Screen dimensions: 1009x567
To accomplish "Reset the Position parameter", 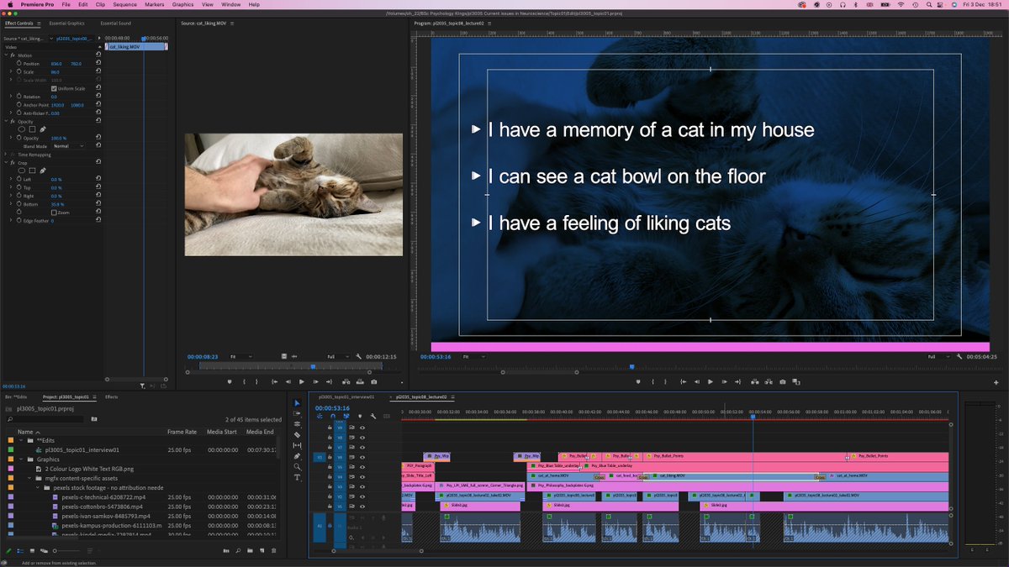I will (98, 64).
